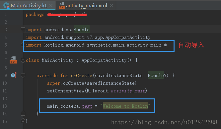Click the onCreate function name on line 9
The height and width of the screenshot is (129, 221).
[82, 75]
